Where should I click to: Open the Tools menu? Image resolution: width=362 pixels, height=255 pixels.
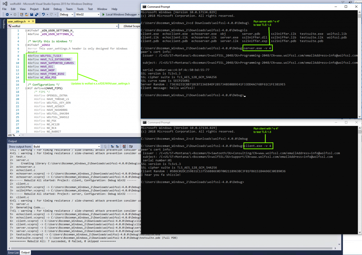[x=80, y=9]
